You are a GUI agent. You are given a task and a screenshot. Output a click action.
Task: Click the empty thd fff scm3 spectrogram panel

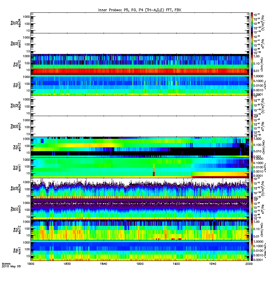[140, 126]
